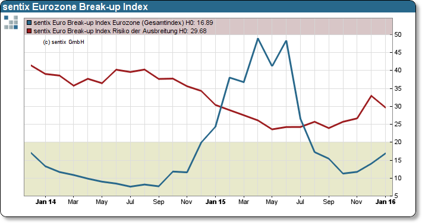Click the 5 value on y-axis
Image resolution: width=422 pixels, height=223 pixels.
pos(396,196)
